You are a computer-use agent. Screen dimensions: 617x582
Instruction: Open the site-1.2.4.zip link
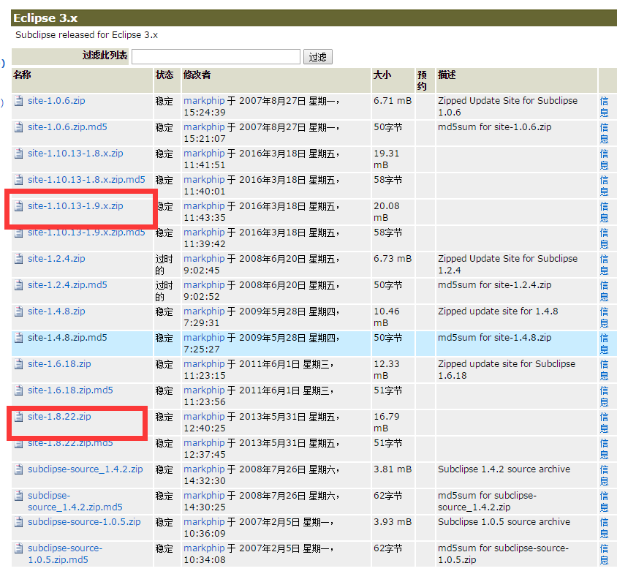[x=56, y=259]
